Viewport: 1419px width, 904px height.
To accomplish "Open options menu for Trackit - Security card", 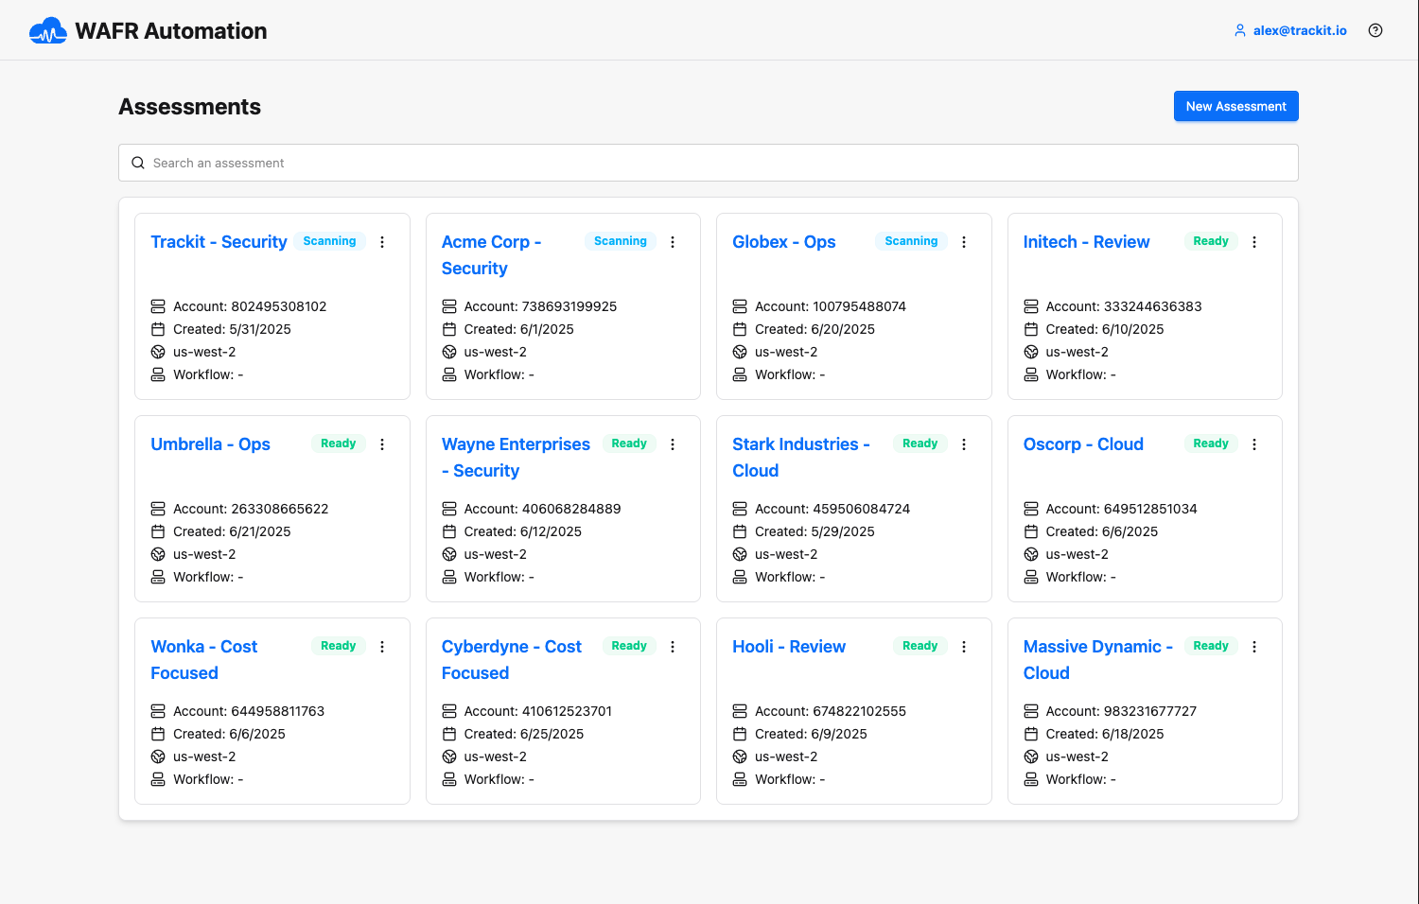I will click(382, 242).
